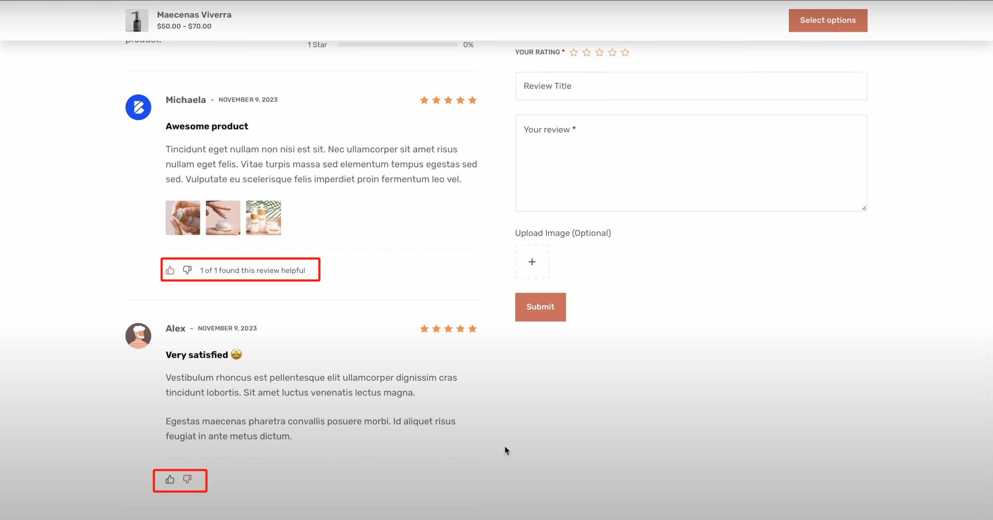Open third review photo with bottles and leaves

(263, 218)
